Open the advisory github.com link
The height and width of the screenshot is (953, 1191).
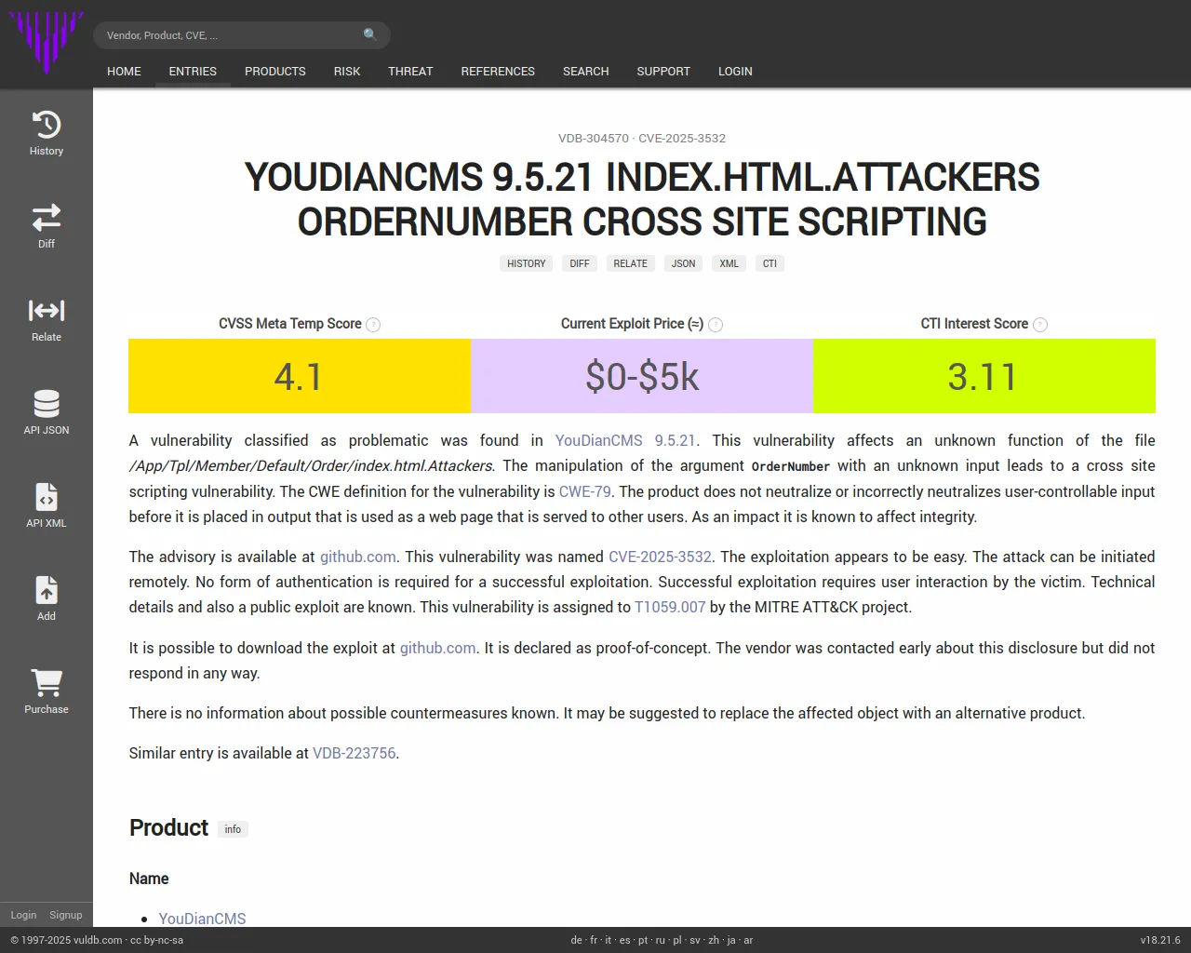pyautogui.click(x=358, y=557)
